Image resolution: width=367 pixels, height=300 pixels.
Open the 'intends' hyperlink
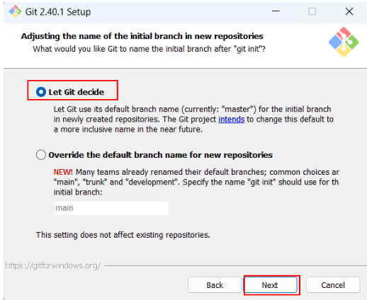(231, 119)
